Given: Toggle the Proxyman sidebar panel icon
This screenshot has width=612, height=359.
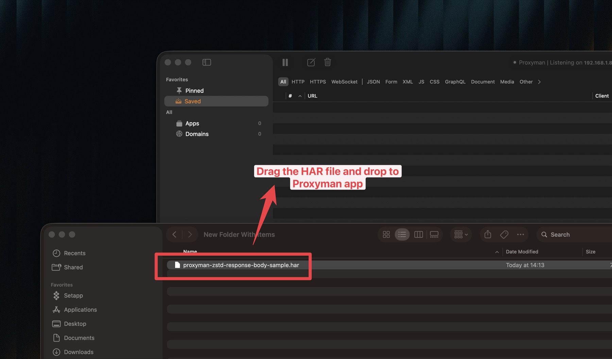Looking at the screenshot, I should click(x=207, y=62).
